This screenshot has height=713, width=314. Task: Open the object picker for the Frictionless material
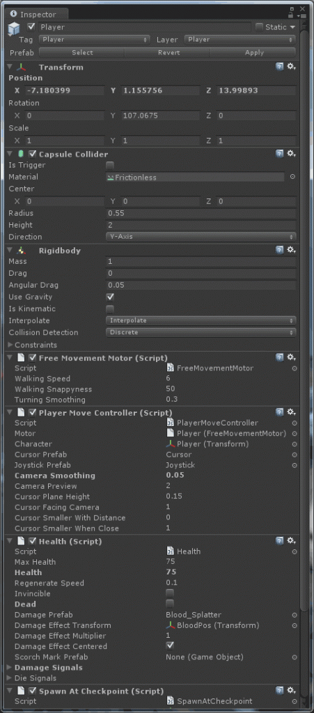point(292,177)
